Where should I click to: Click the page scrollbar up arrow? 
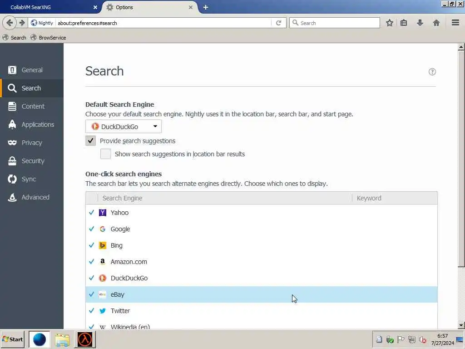(x=461, y=47)
